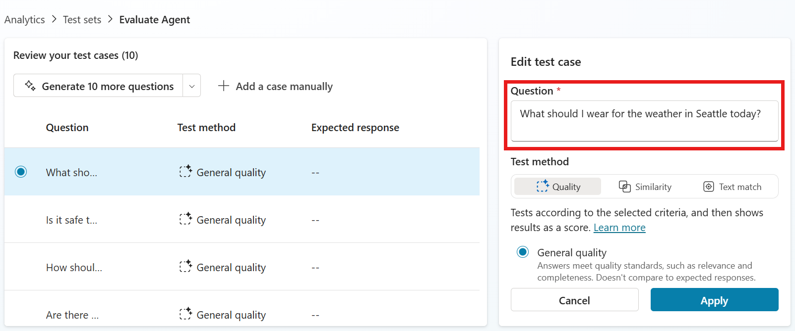Click General quality icon in 'Is it safe' row
795x331 pixels.
pos(185,219)
